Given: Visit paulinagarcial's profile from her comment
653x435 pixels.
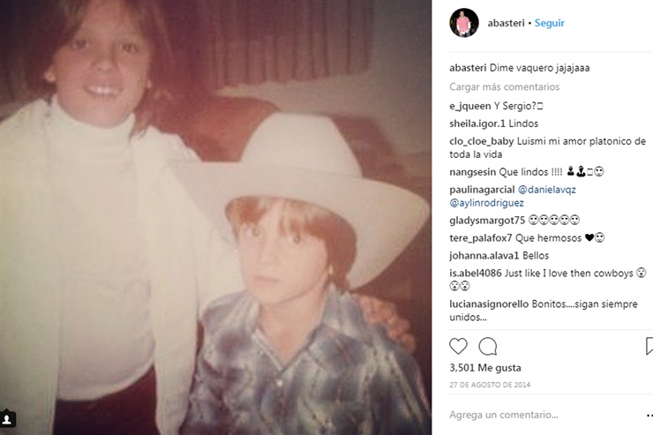Looking at the screenshot, I should [482, 190].
